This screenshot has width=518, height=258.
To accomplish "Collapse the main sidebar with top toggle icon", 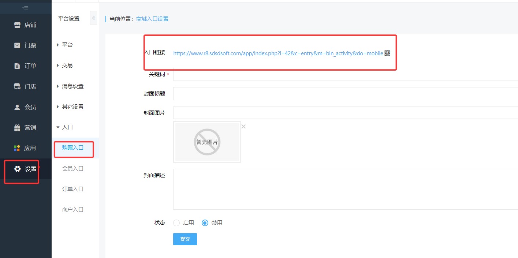I will coord(25,8).
